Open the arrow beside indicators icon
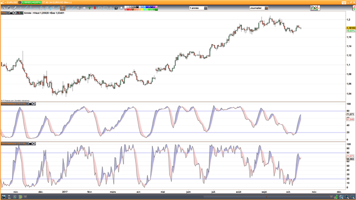Screen dimensions: 356x200 pos(319,8)
